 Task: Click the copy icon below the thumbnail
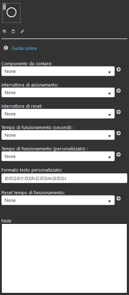coord(4,31)
